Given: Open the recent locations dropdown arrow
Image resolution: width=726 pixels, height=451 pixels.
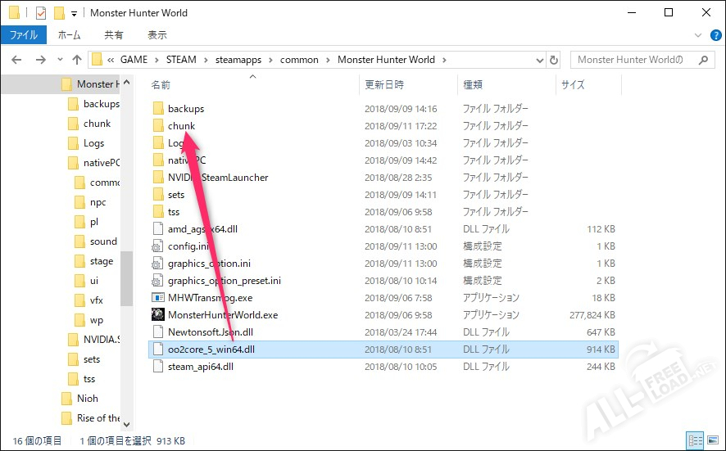Looking at the screenshot, I should pyautogui.click(x=58, y=61).
